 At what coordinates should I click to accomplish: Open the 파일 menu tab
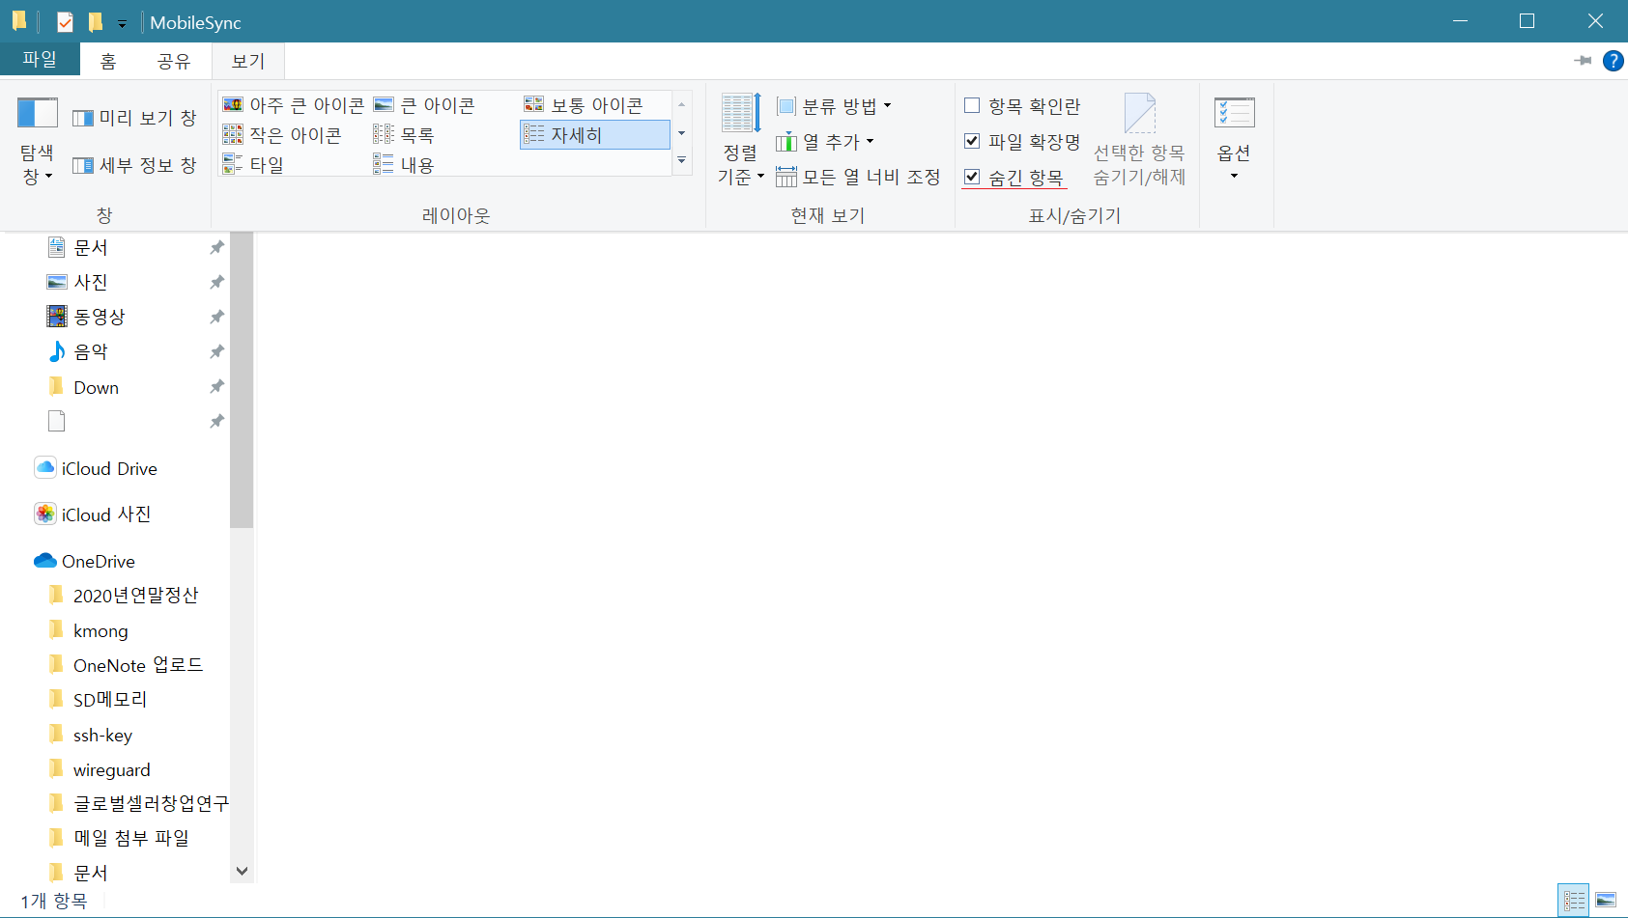pos(40,60)
